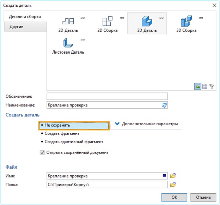220x205 pixels.
Task: Confirm with the OK button
Action: pos(174,197)
